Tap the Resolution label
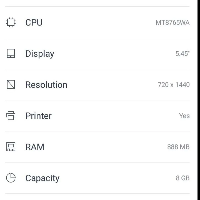This screenshot has width=200, height=200. 46,85
